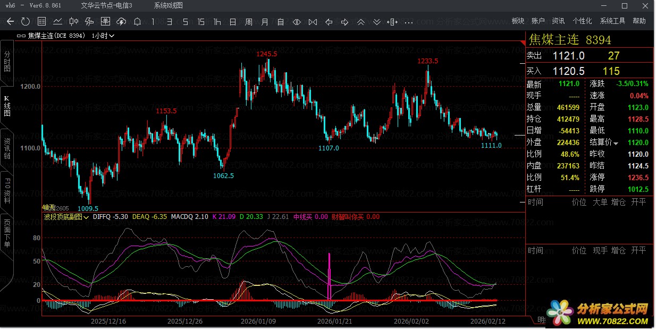Image resolution: width=657 pixels, height=330 pixels.
Task: Switch to time-sharing line chart icon
Action: (57, 22)
